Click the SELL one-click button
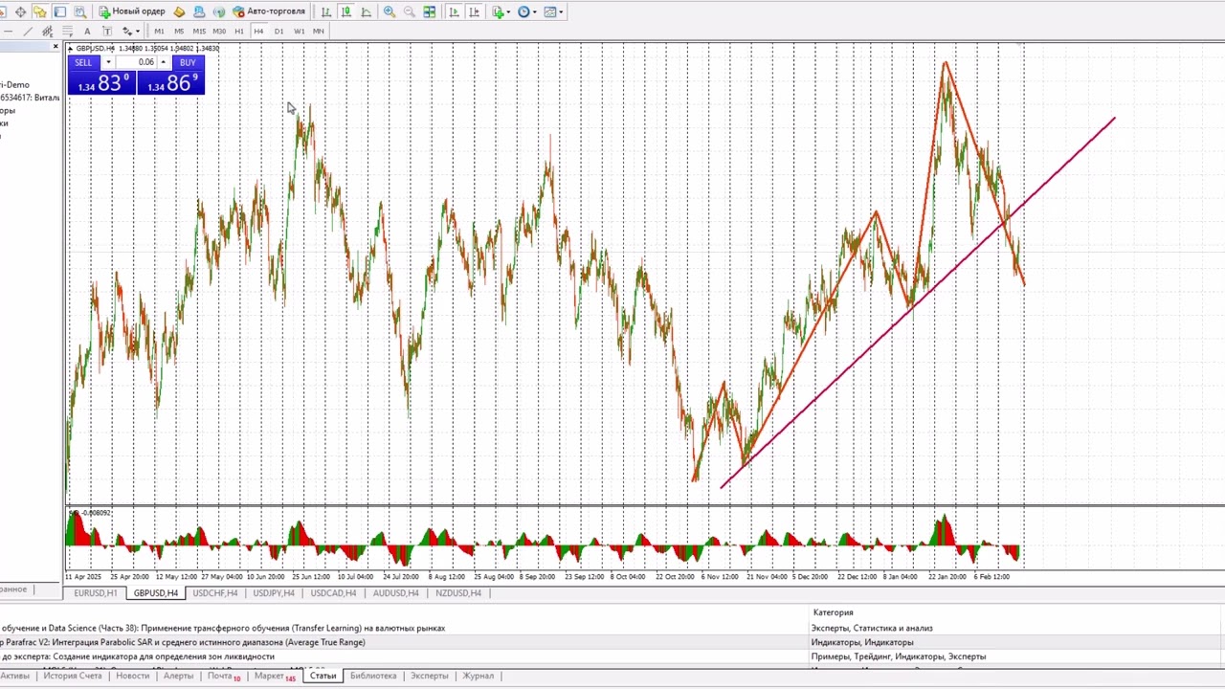Viewport: 1225px width, 689px height. tap(83, 62)
